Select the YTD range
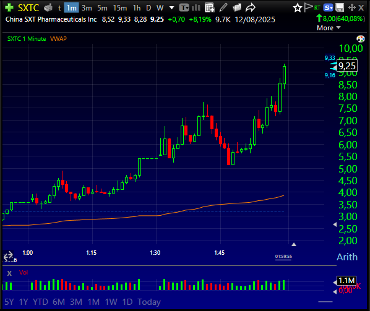 pos(40,302)
